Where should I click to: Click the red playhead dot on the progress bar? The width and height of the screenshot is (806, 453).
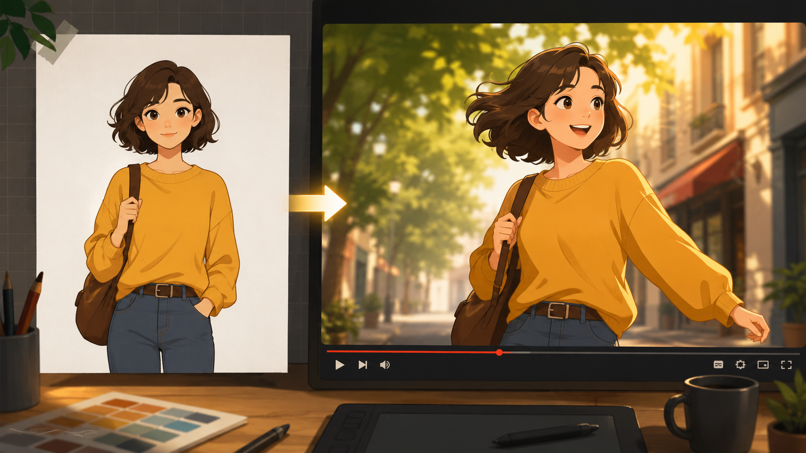click(x=499, y=352)
